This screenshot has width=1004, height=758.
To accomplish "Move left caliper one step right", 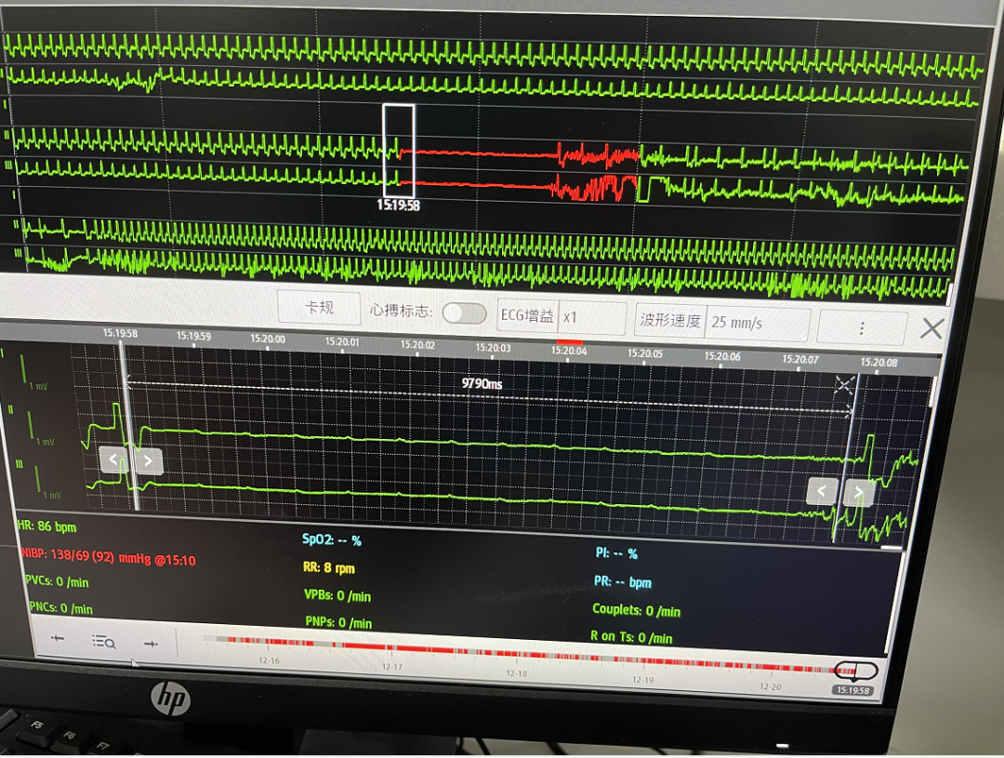I will (x=148, y=460).
